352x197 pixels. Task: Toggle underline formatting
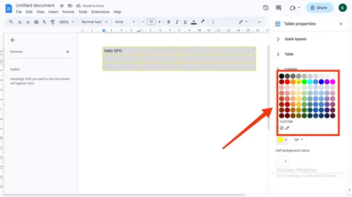185,22
